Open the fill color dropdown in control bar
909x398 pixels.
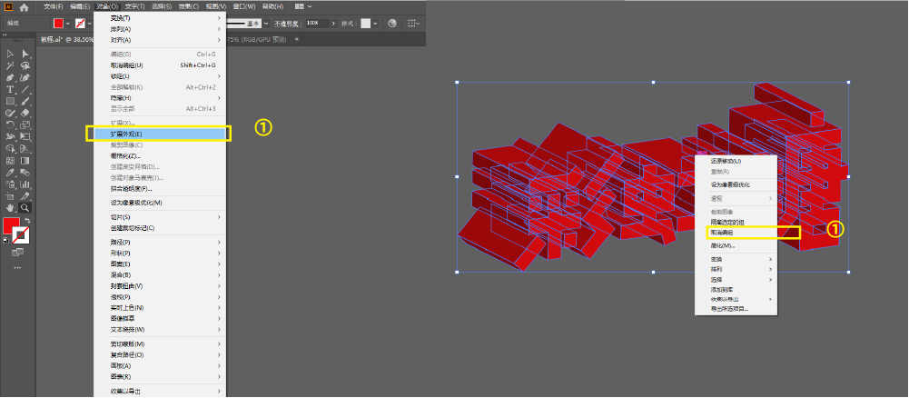(x=69, y=23)
